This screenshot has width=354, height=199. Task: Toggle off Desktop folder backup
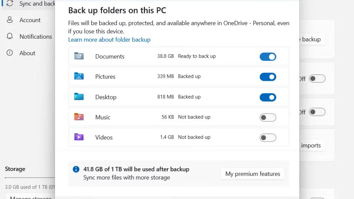[268, 97]
